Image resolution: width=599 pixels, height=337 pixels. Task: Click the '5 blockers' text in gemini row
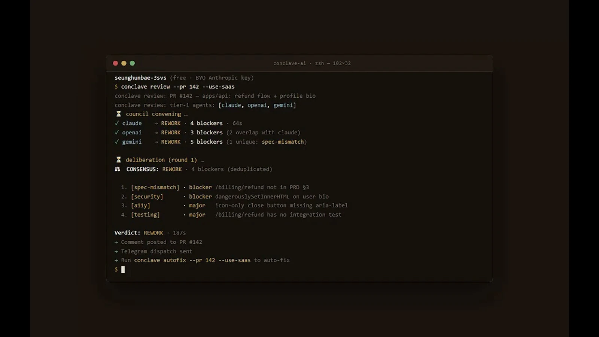coord(206,142)
